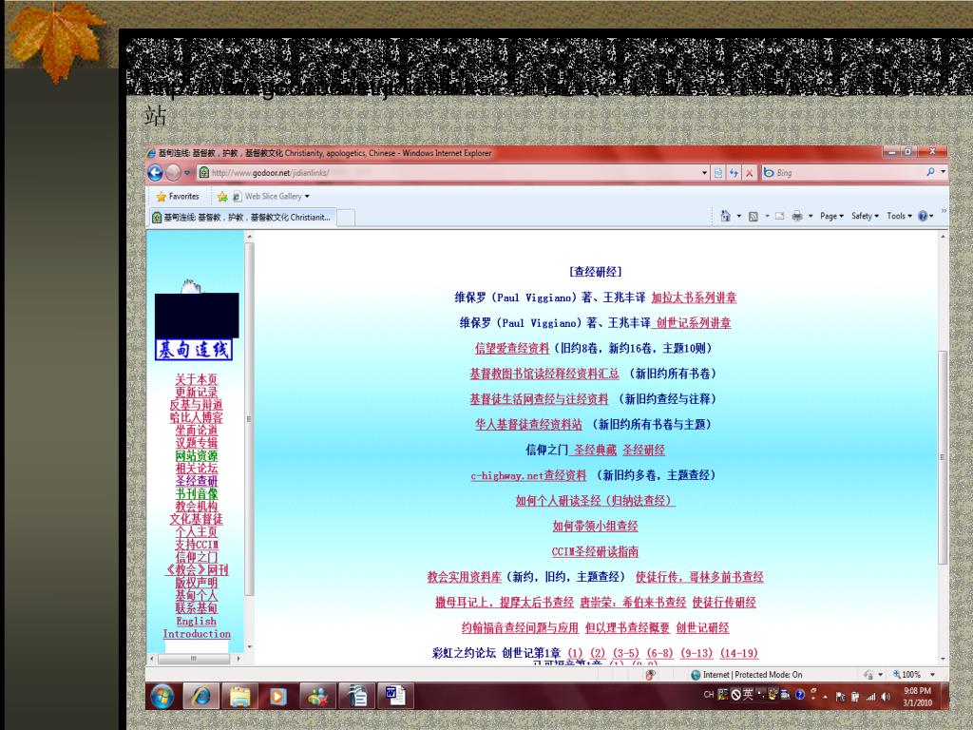The width and height of the screenshot is (973, 730).
Task: Open the Web Slice Gallery dropdown
Action: (x=271, y=196)
